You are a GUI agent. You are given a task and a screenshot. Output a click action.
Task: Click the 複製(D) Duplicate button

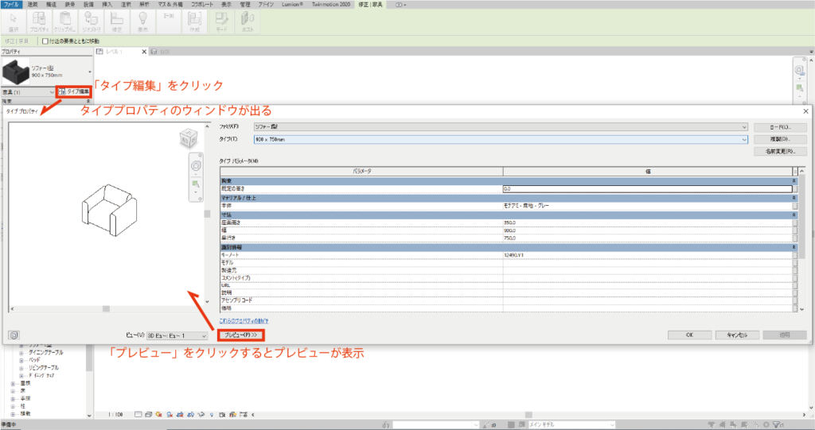[x=780, y=139]
